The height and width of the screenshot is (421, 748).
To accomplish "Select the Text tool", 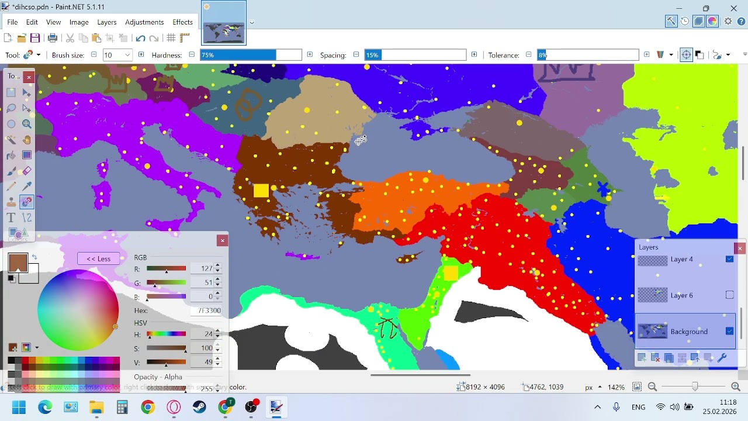I will (11, 218).
